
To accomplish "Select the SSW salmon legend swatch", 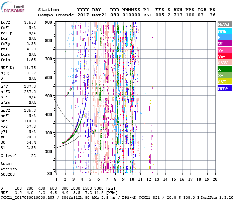I will 225,63.
